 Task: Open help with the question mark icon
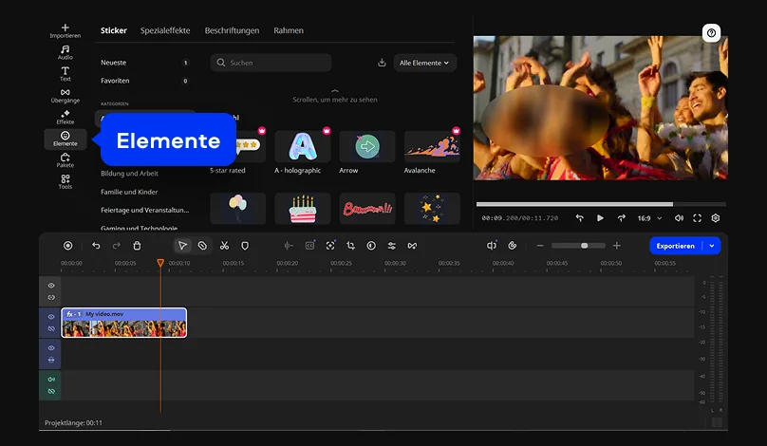coord(711,33)
